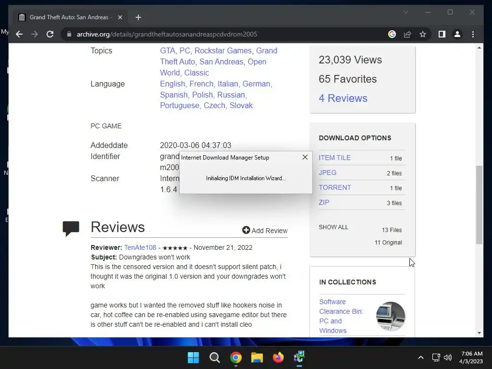Viewport: 492px width, 369px height.
Task: Open the JPEG download option
Action: pos(328,172)
